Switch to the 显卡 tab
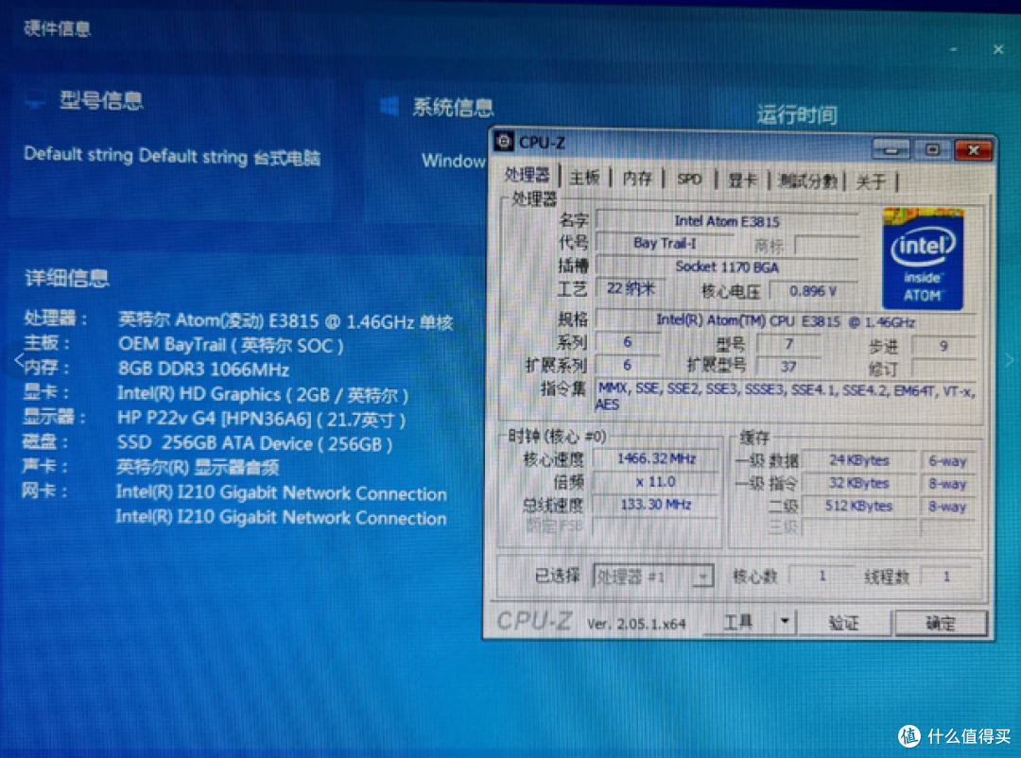The height and width of the screenshot is (758, 1021). (742, 180)
